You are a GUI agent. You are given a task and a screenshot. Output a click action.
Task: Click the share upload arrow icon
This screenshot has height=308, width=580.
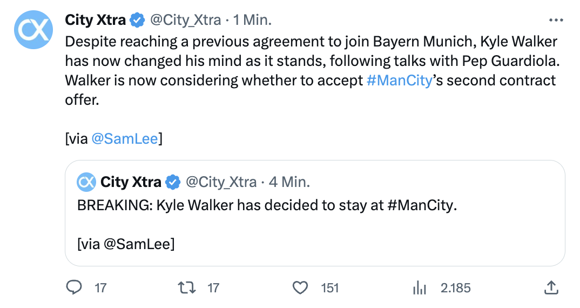(551, 287)
